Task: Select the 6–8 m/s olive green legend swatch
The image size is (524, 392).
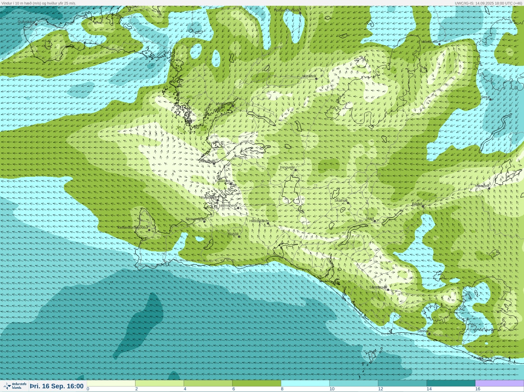Action: click(257, 383)
